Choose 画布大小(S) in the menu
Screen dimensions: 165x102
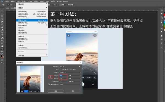pyautogui.click(x=32, y=23)
